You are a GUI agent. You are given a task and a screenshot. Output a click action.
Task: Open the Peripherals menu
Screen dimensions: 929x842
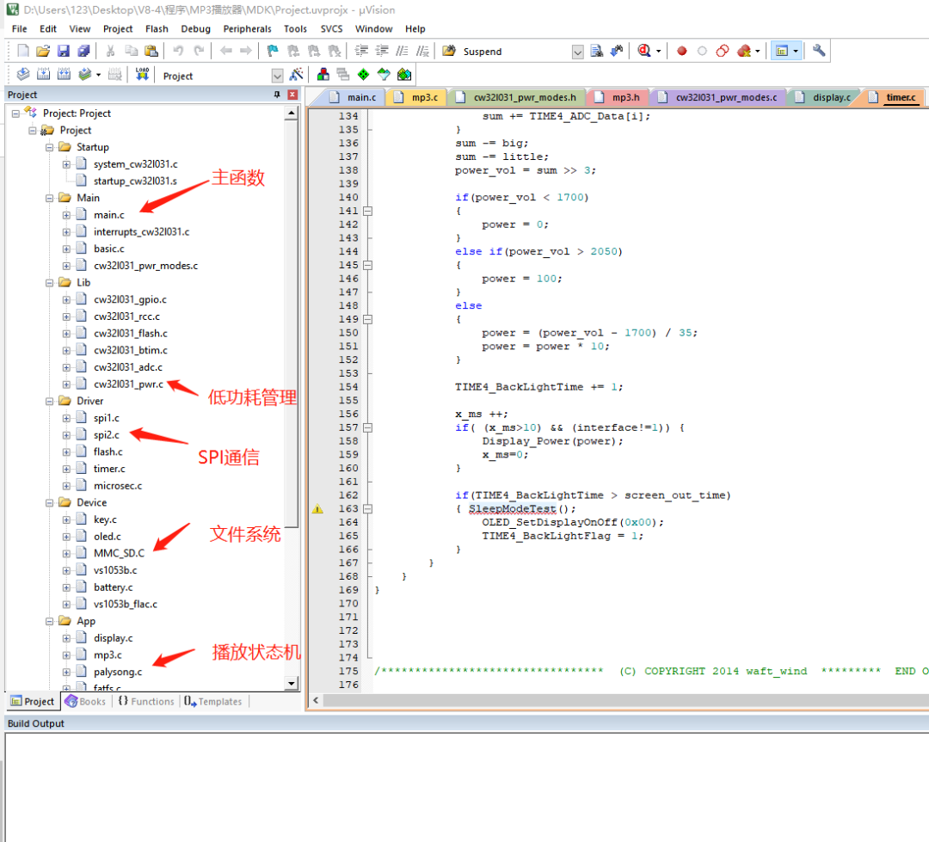coord(247,28)
